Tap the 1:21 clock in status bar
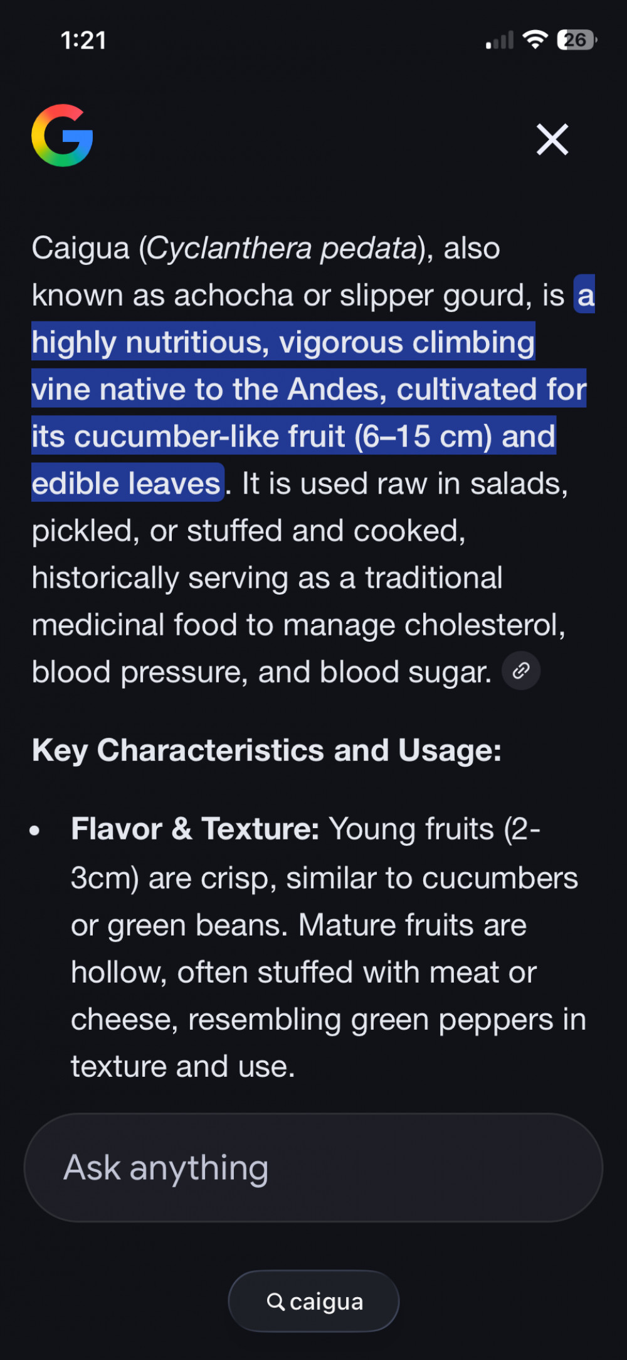Screen dimensions: 627x1360 pos(83,40)
